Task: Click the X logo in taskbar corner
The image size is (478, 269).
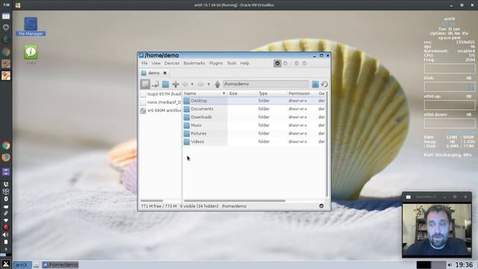Action: tap(6, 264)
